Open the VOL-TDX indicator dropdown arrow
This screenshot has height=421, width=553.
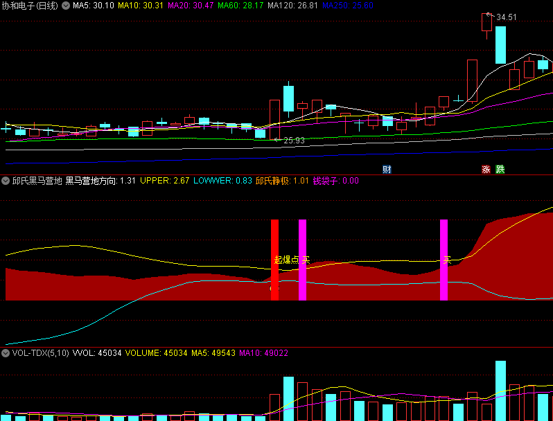click(6, 353)
